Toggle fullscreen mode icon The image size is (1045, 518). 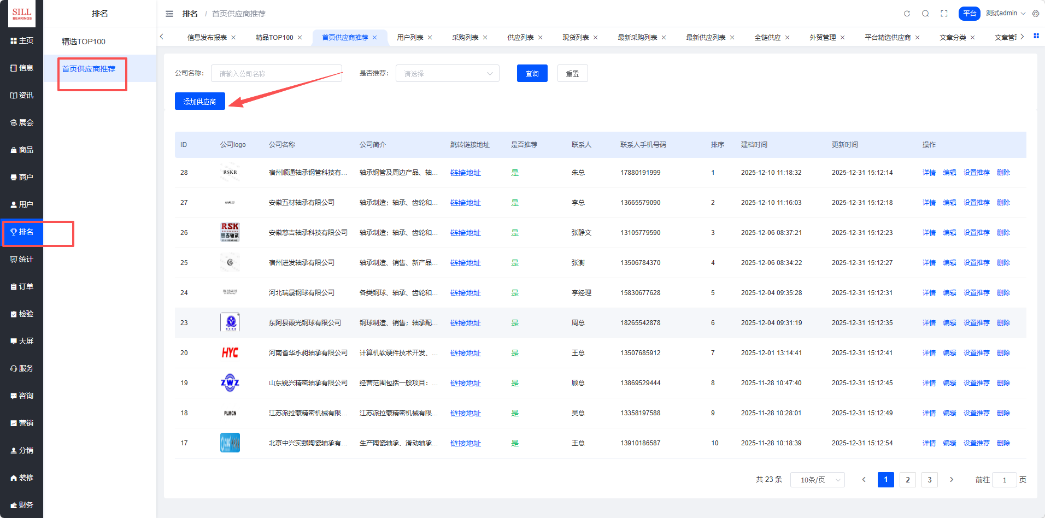pyautogui.click(x=944, y=14)
